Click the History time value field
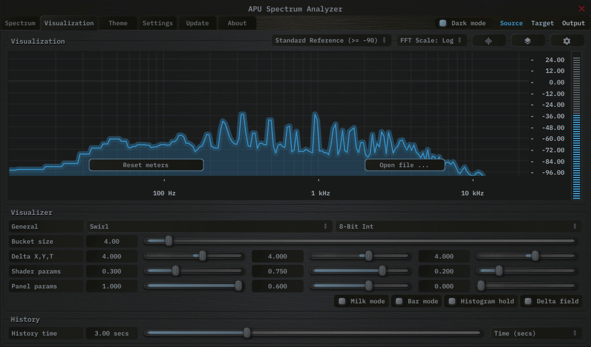 pos(112,333)
